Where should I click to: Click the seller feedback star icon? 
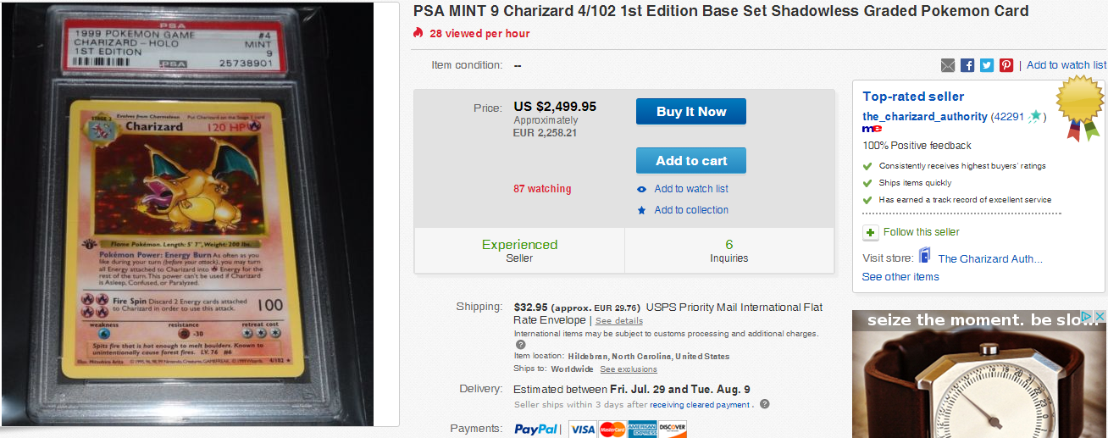[x=1034, y=117]
